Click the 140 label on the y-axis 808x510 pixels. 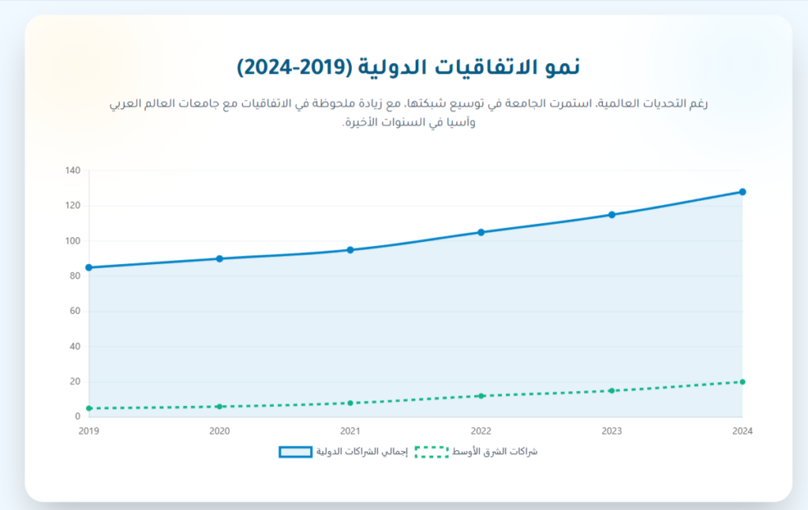point(73,170)
